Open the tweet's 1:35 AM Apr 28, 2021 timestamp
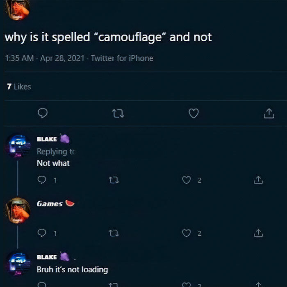The image size is (287, 287). (45, 58)
